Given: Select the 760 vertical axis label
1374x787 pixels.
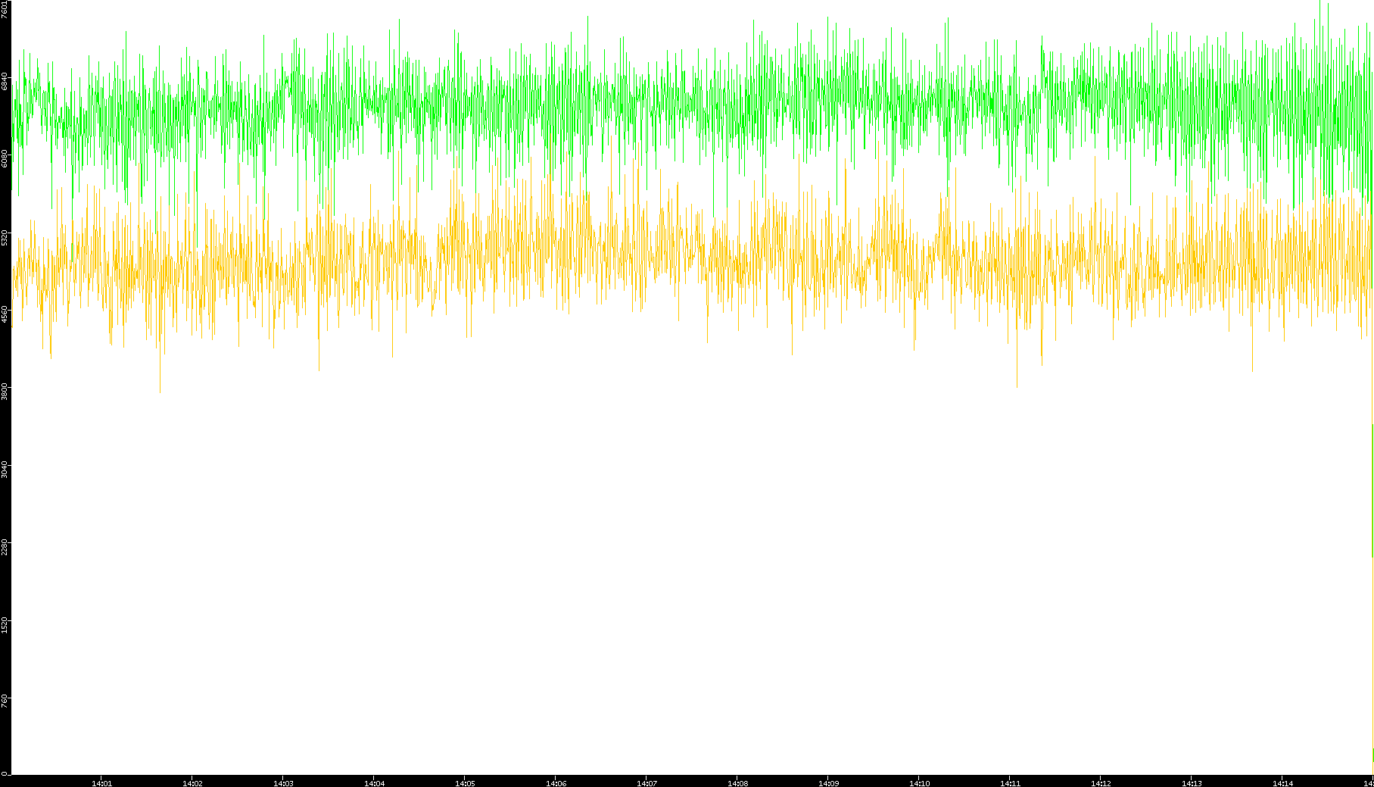Looking at the screenshot, I should 5,701.
